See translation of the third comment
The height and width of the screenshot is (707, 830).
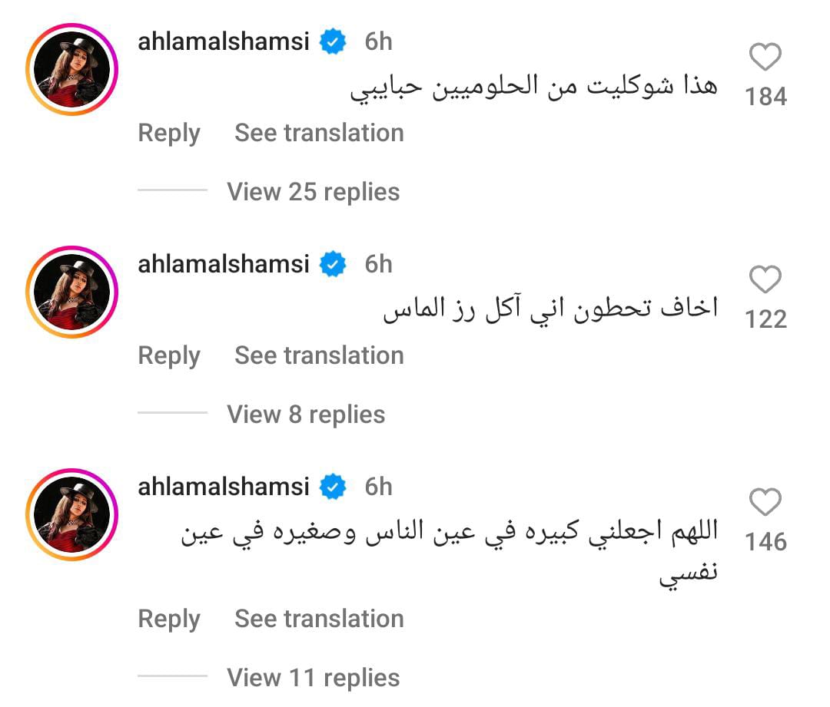319,619
